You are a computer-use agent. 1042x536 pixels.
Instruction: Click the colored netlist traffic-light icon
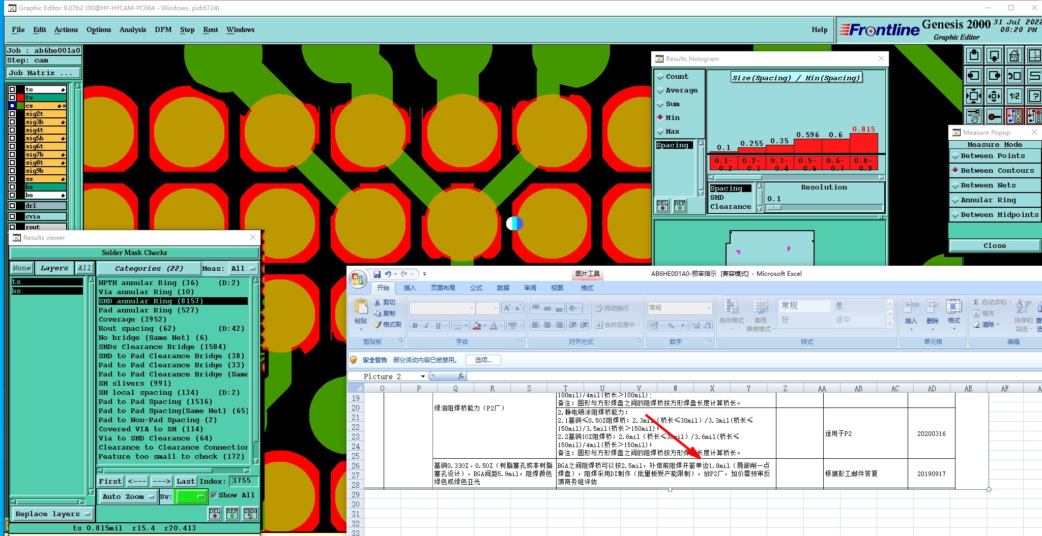click(x=1015, y=116)
